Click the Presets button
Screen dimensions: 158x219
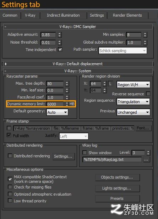pyautogui.click(x=118, y=198)
